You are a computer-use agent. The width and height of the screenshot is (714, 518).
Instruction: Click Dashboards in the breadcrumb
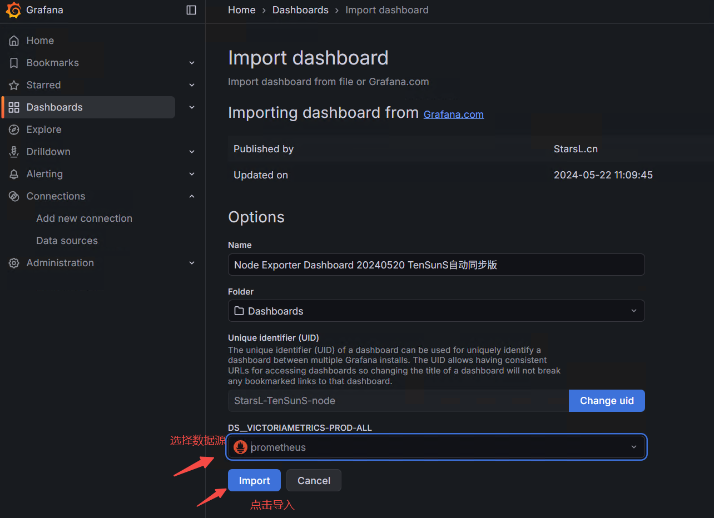point(300,10)
